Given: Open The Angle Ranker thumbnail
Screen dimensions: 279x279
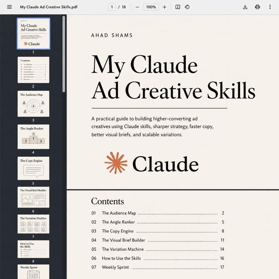Looking at the screenshot, I should pyautogui.click(x=34, y=137).
